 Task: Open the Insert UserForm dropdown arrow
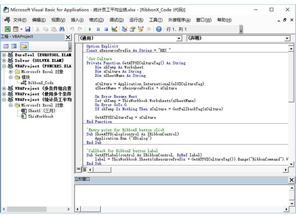tap(22, 29)
